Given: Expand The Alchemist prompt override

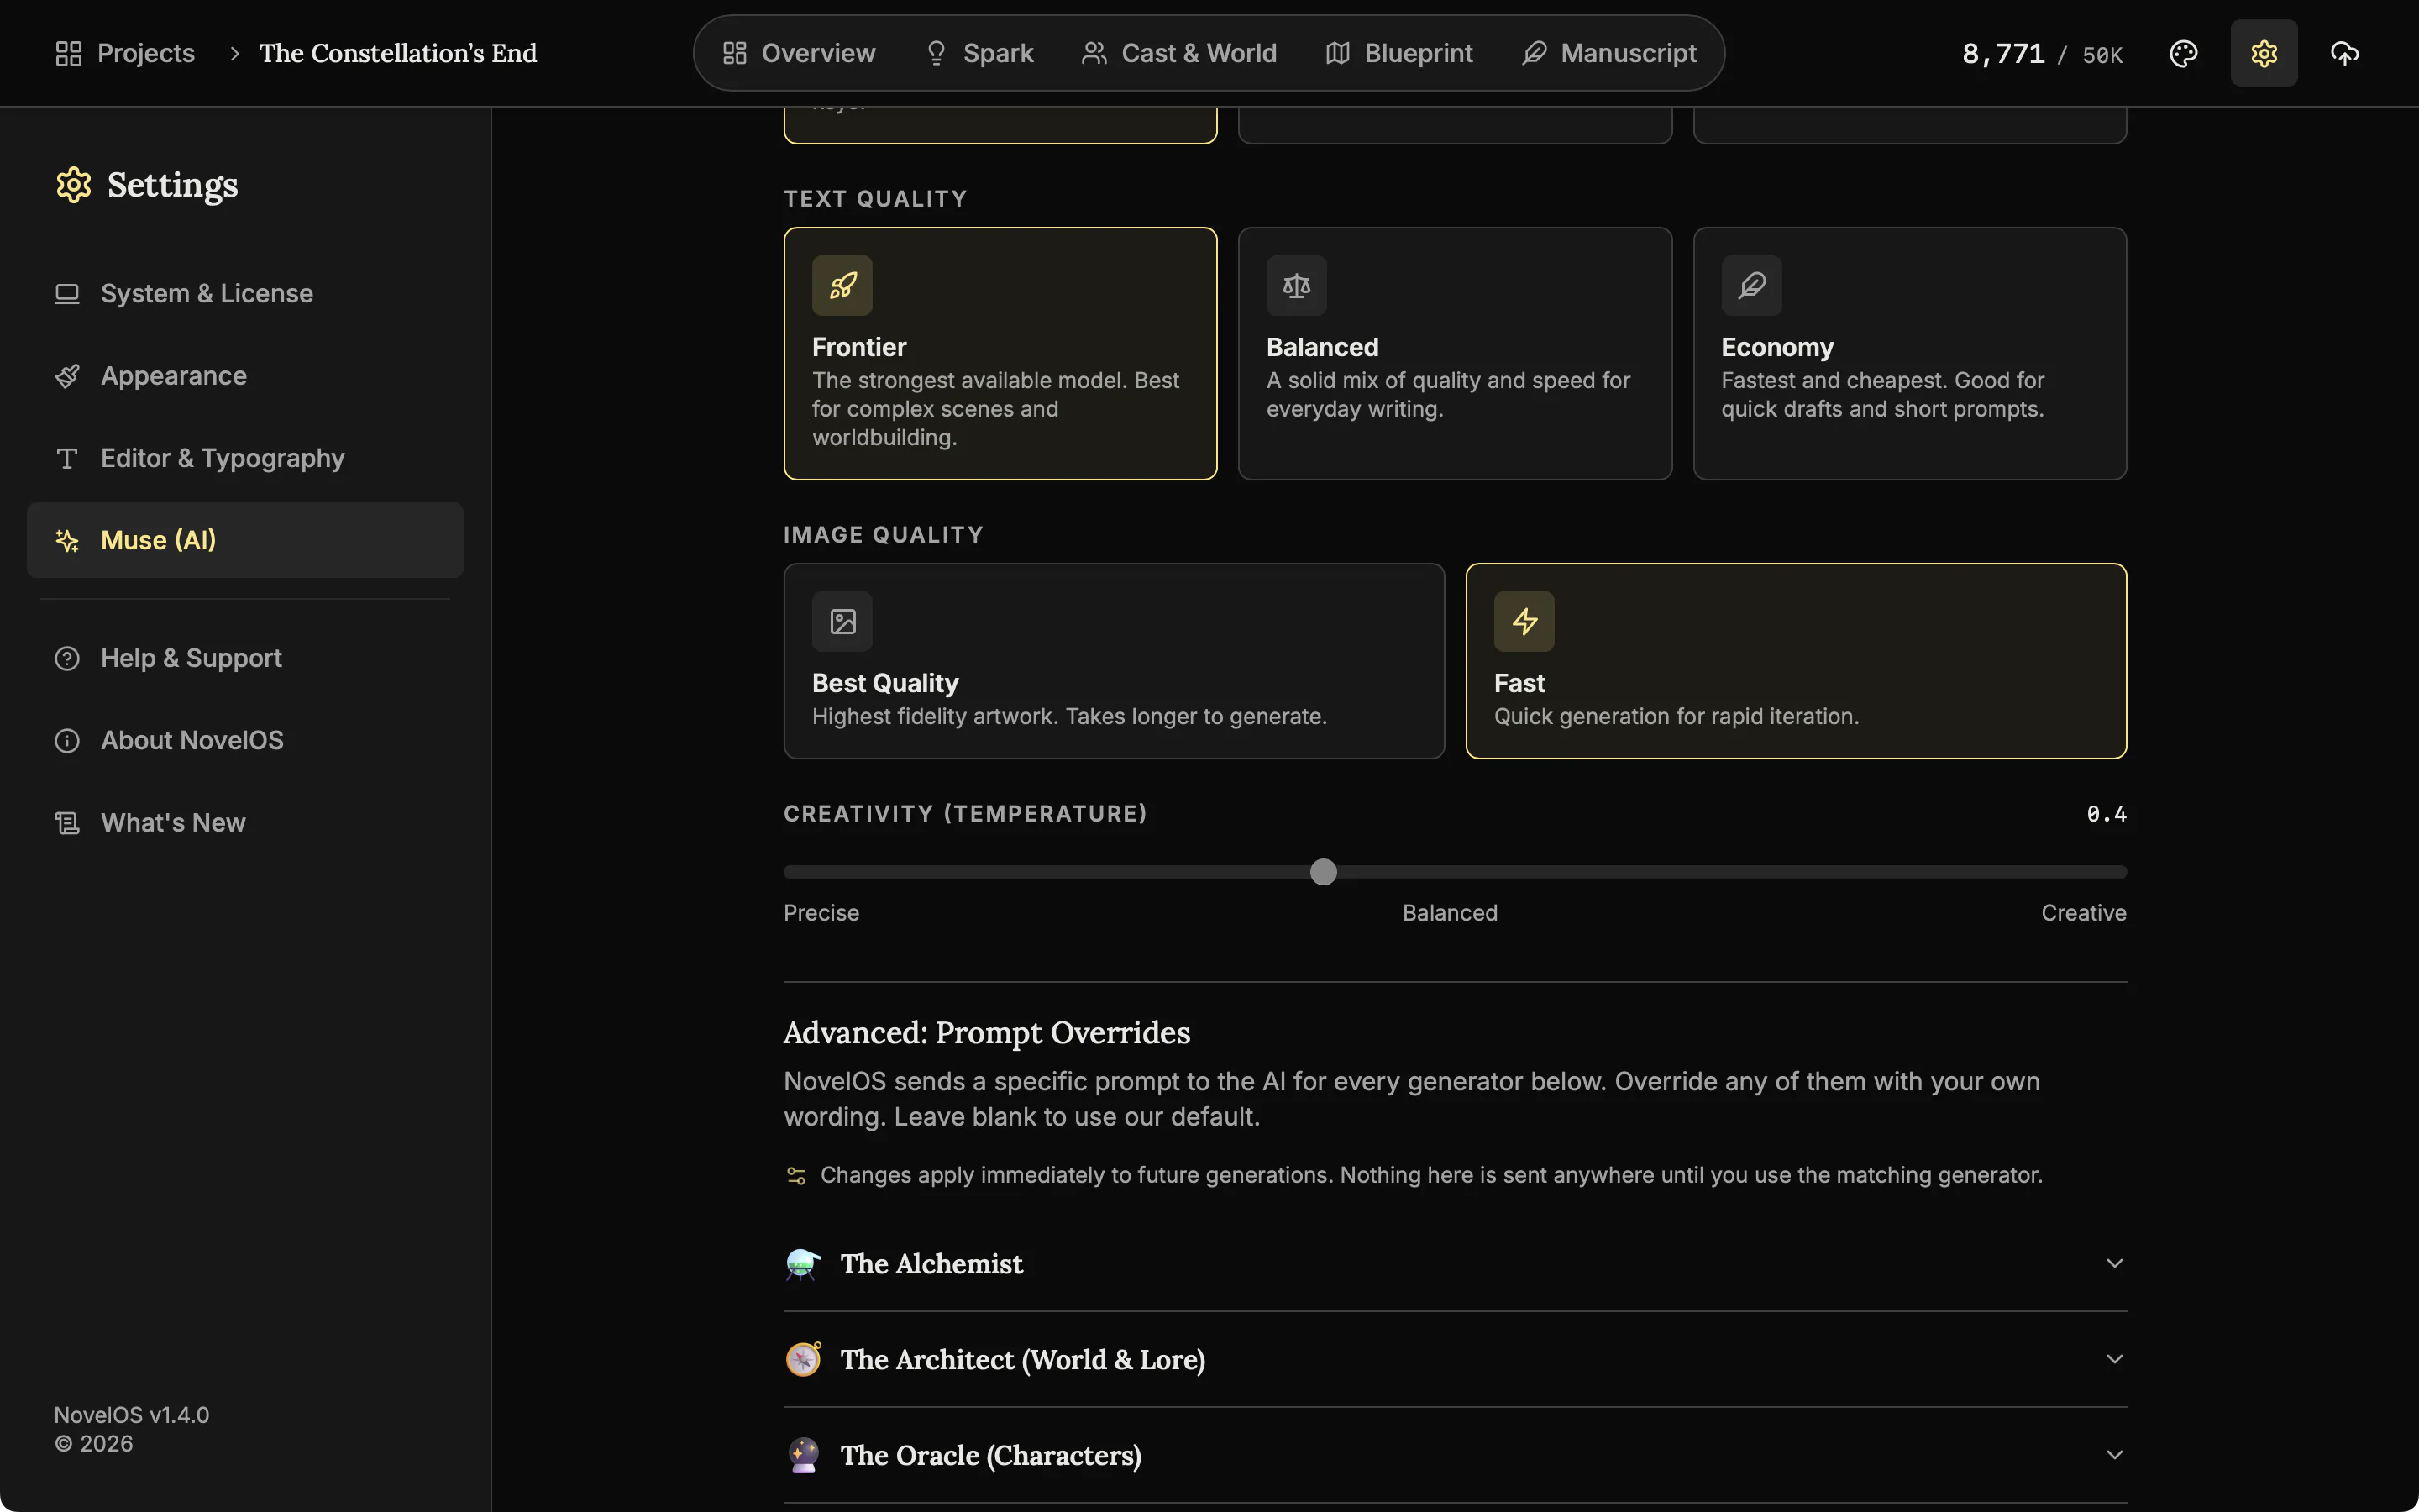Looking at the screenshot, I should coord(1456,1264).
